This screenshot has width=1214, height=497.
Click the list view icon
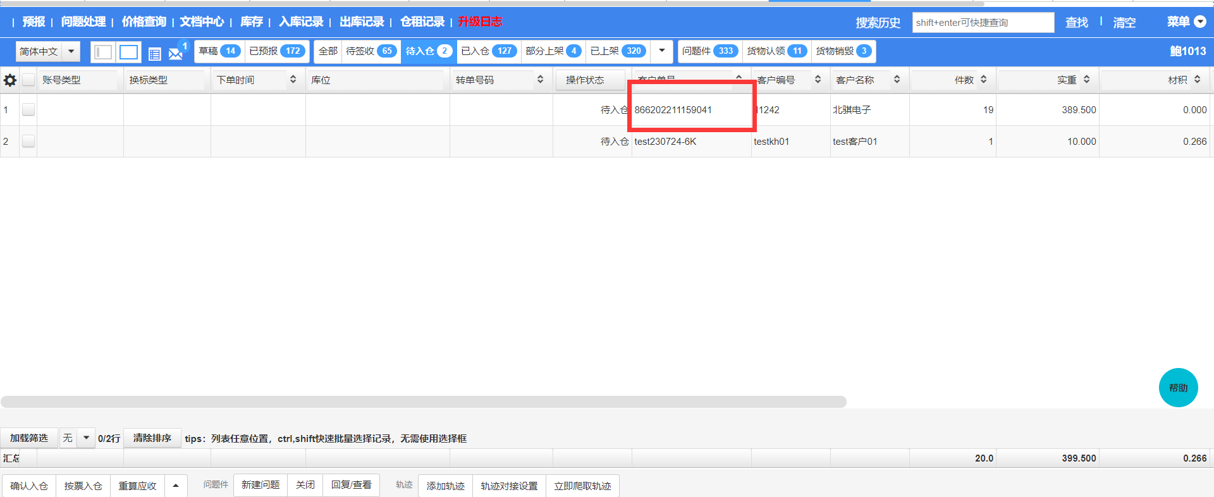click(x=154, y=54)
